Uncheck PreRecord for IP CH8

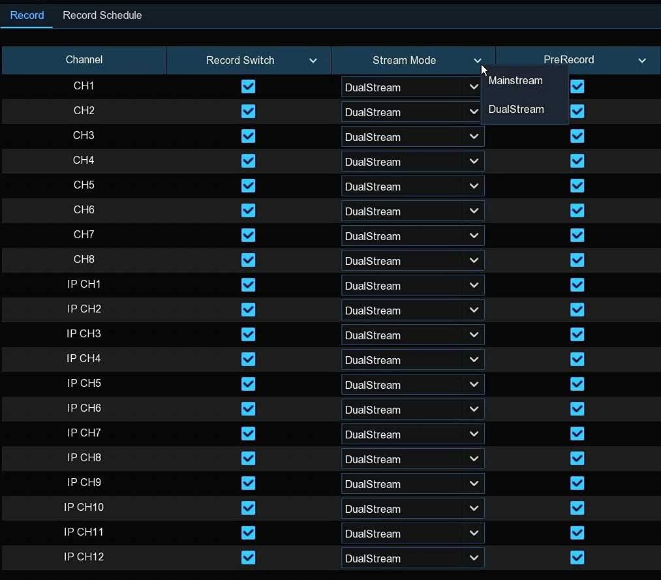click(577, 458)
